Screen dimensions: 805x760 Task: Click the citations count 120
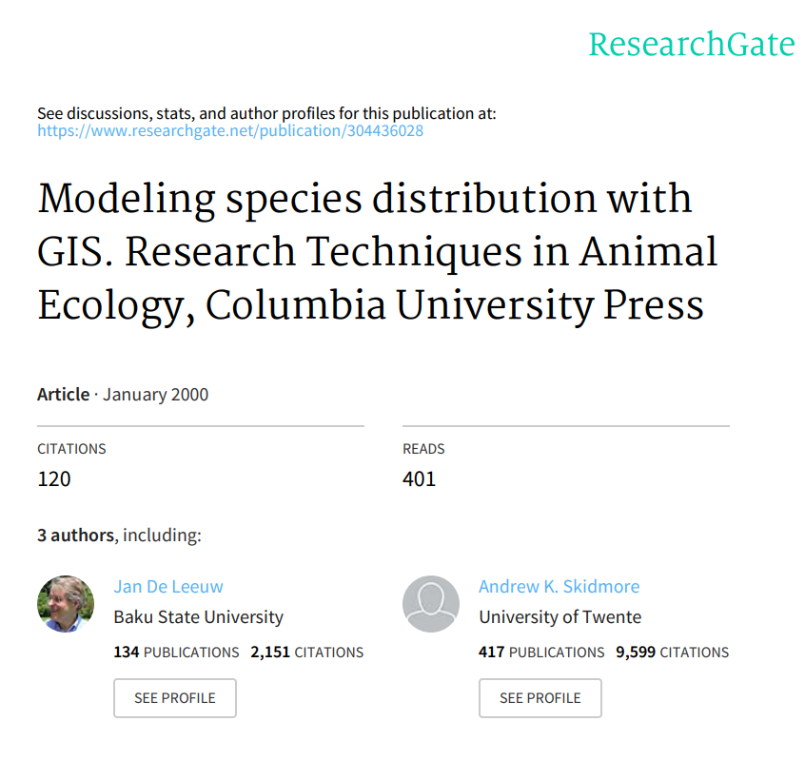point(54,478)
